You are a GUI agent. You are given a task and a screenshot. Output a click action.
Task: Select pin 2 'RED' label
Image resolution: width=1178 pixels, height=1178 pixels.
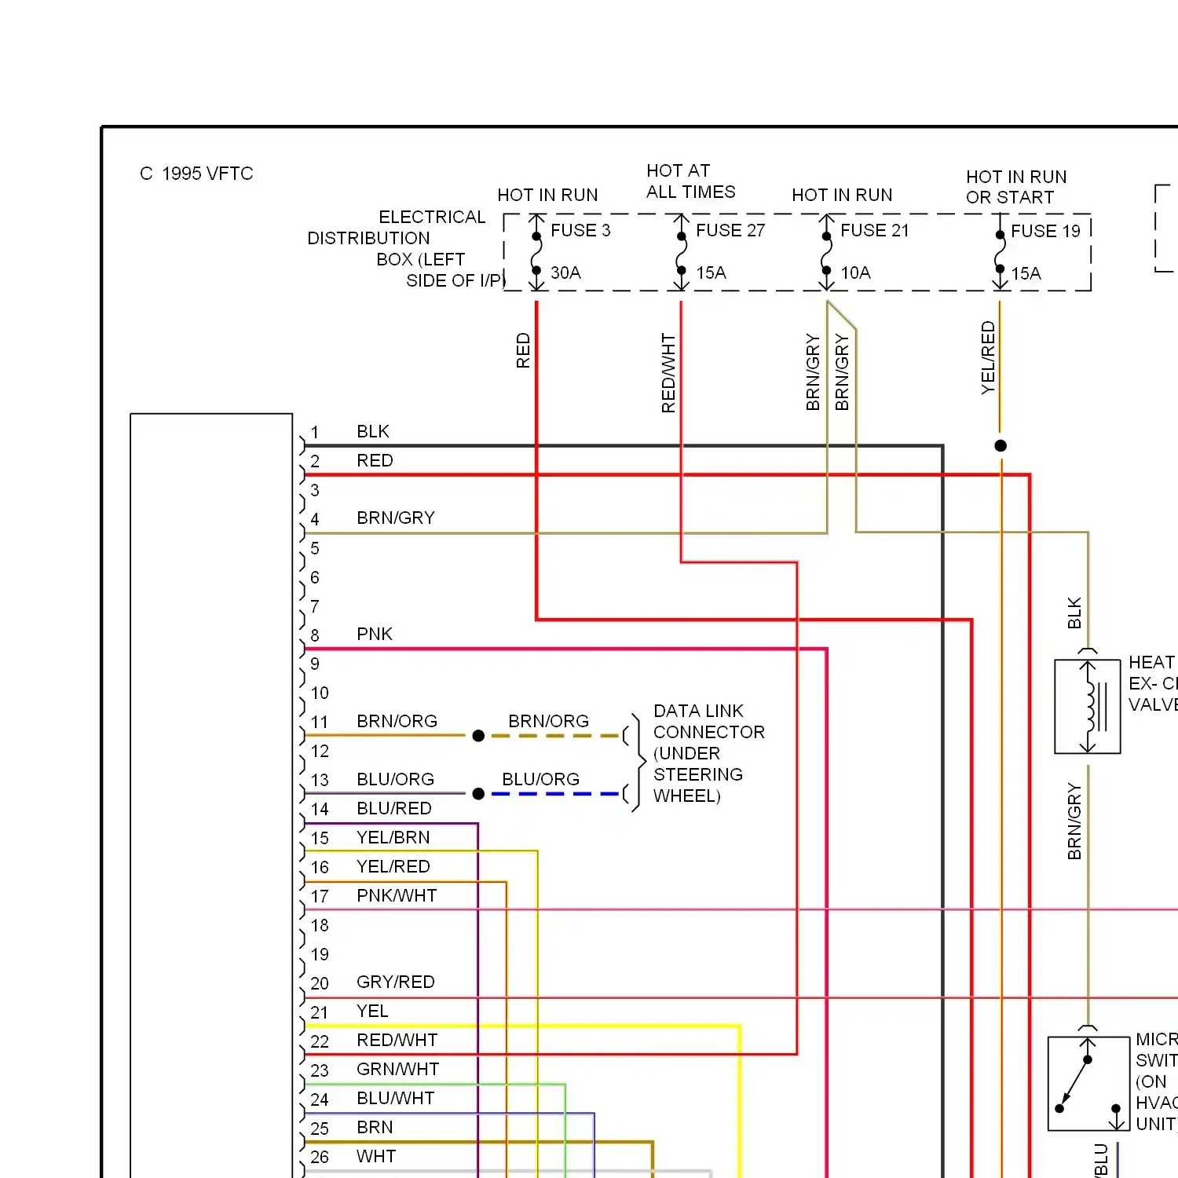[375, 460]
